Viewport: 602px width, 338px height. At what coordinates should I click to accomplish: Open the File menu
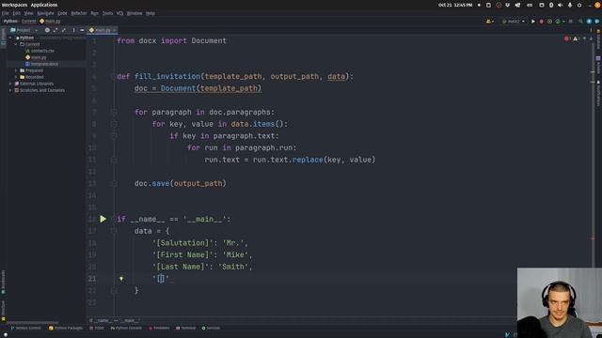coord(5,13)
